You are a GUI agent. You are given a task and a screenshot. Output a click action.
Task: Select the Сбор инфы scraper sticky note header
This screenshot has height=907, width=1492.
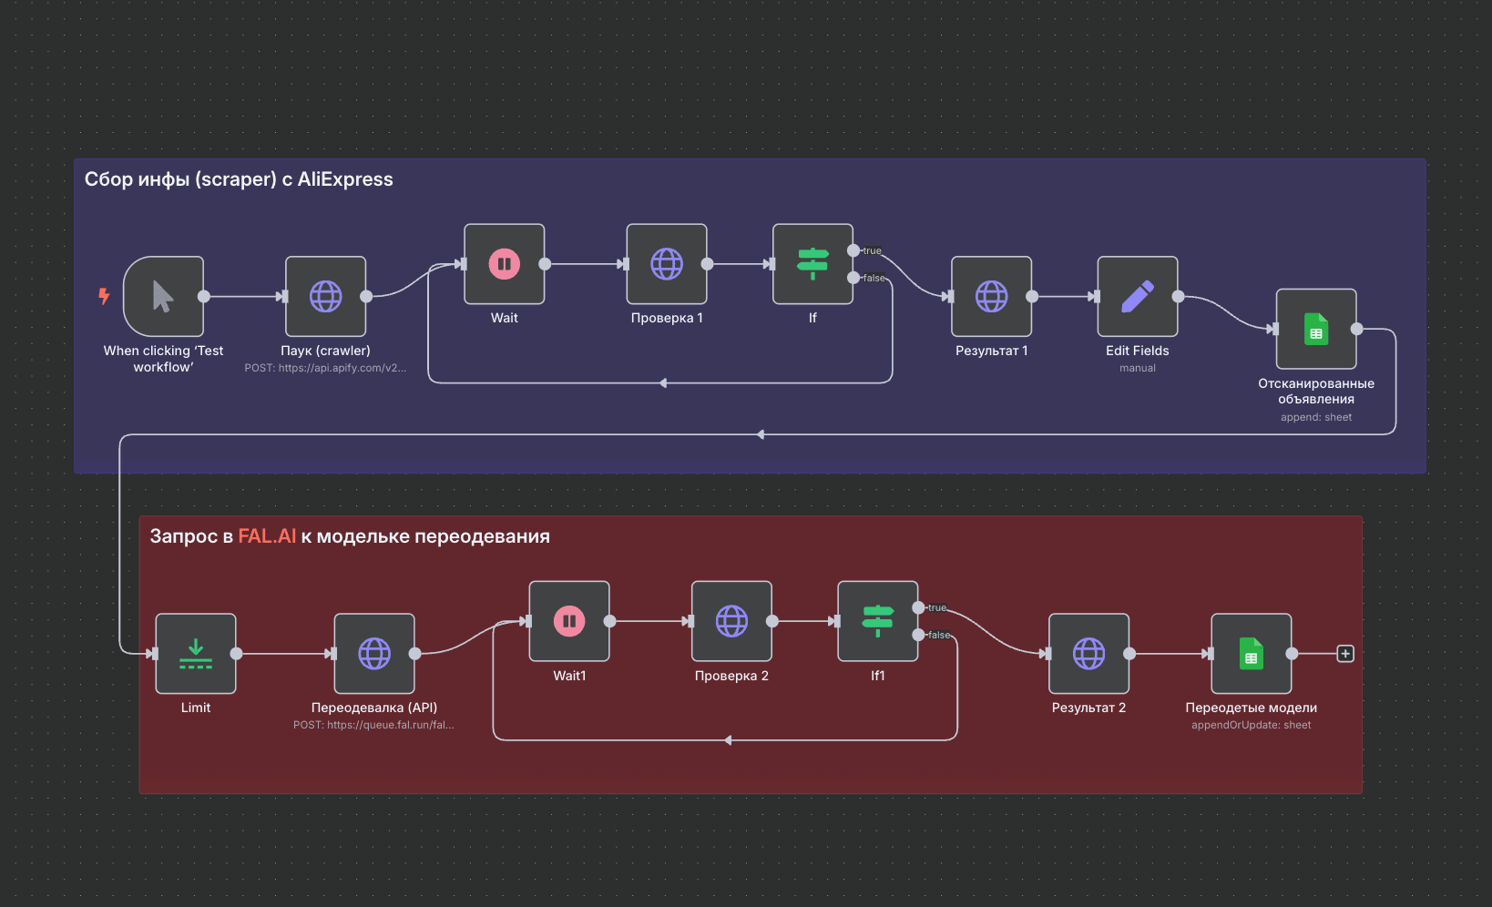coord(240,178)
